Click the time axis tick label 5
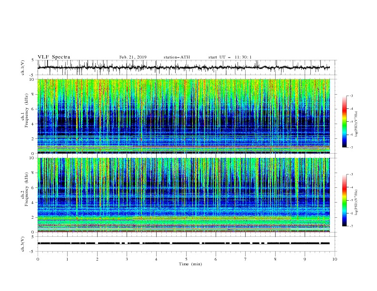377x291 pixels. coord(186,259)
